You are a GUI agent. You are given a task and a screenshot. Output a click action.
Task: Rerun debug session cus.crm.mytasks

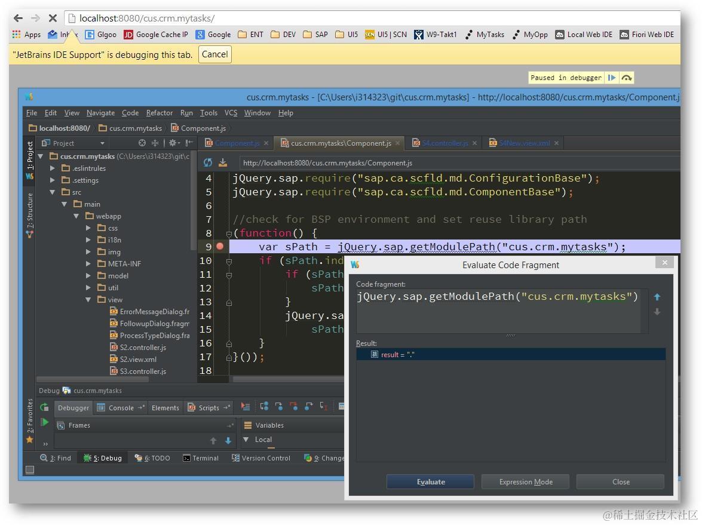point(44,407)
